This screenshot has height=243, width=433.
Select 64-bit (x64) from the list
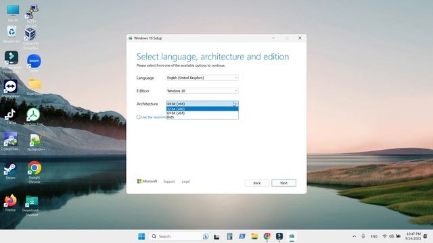(202, 113)
